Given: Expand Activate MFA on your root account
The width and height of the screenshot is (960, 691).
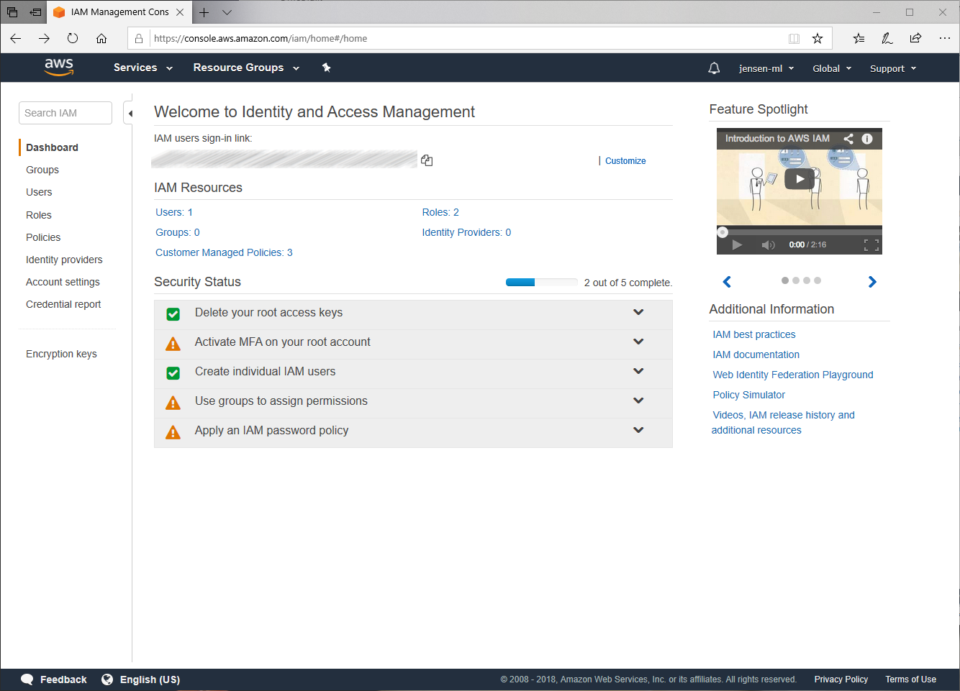Looking at the screenshot, I should coord(638,342).
